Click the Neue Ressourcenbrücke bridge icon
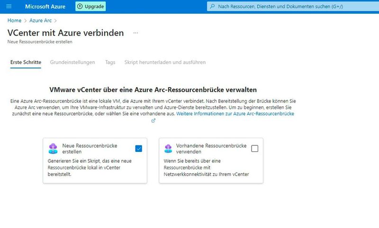Screen dimensions: 379x228 click(x=53, y=149)
